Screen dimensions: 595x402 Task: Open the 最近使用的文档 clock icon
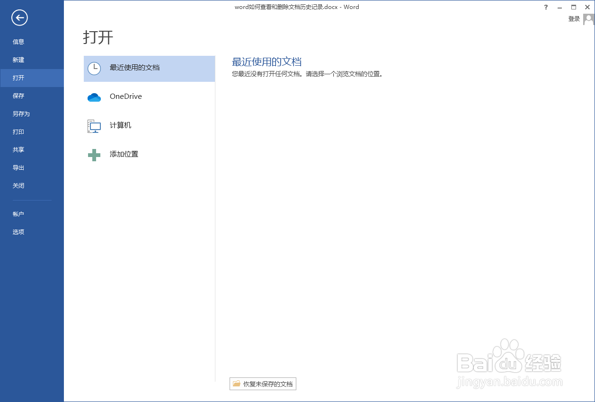point(94,68)
